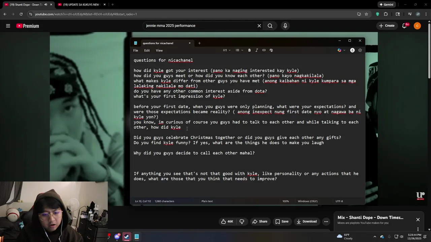Expand the list formatting dropdown

(x=239, y=50)
